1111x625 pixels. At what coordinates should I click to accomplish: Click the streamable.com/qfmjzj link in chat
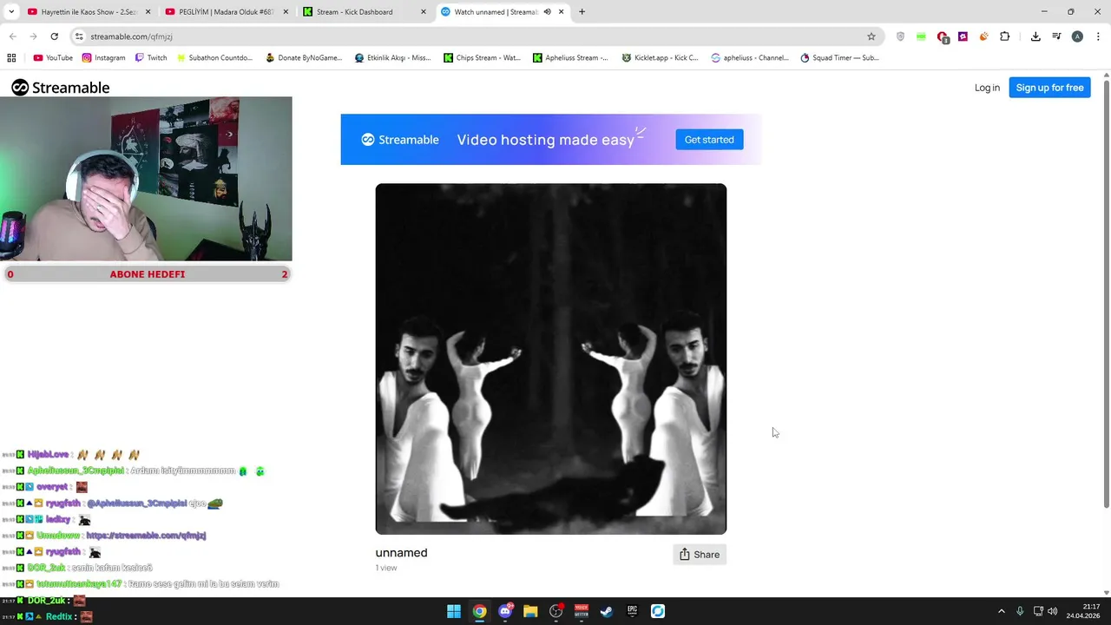click(x=146, y=536)
